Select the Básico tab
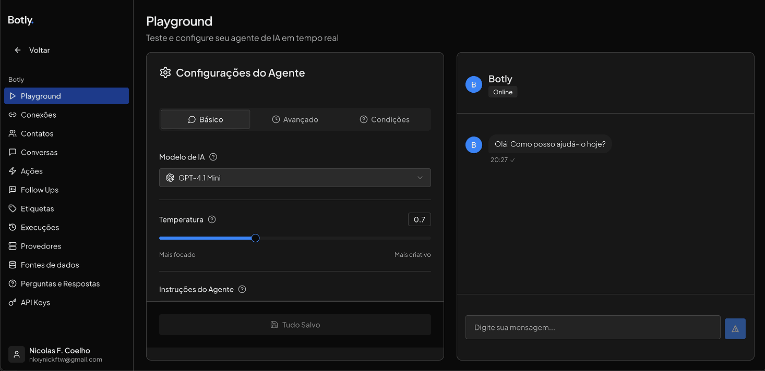 pyautogui.click(x=205, y=119)
